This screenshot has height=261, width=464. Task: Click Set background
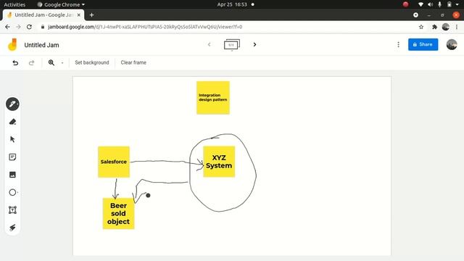[x=92, y=62]
